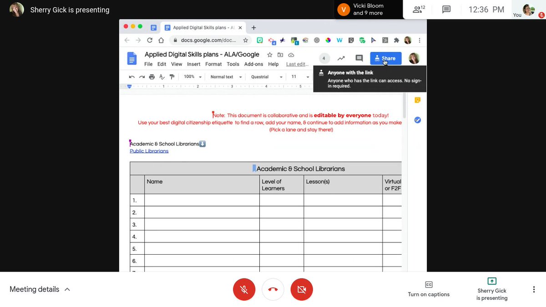Click the color wheel extension icon
Image resolution: width=546 pixels, height=307 pixels.
tap(328, 40)
